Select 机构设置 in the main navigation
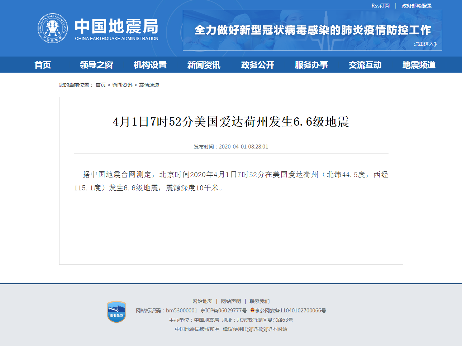Viewport: 462px width, 346px height. pos(150,65)
